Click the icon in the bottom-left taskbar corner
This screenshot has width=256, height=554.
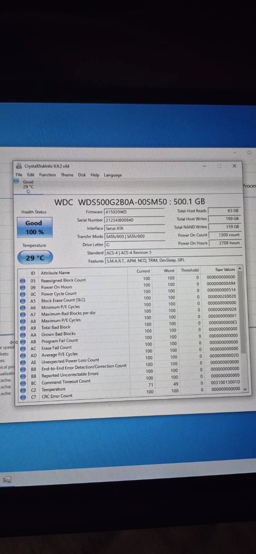tap(7, 479)
